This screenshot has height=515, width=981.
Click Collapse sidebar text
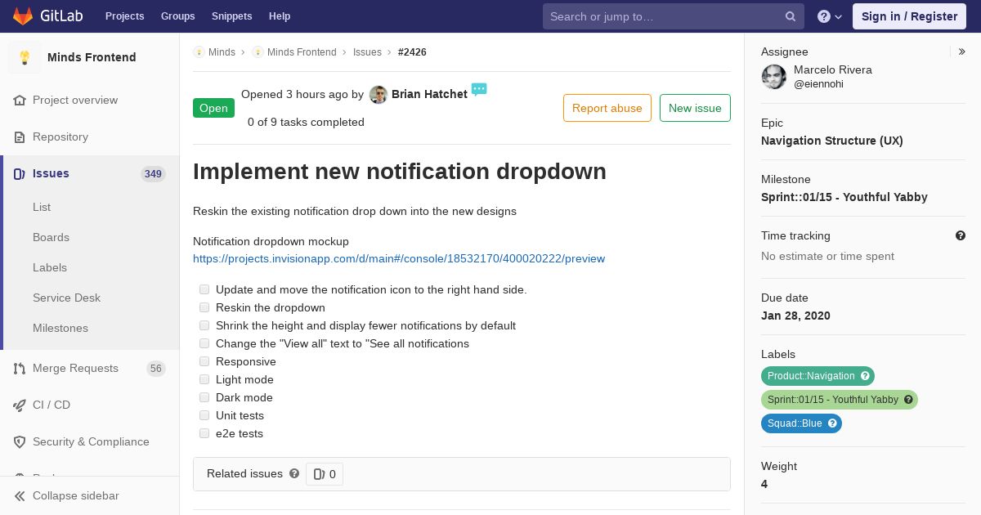point(76,496)
